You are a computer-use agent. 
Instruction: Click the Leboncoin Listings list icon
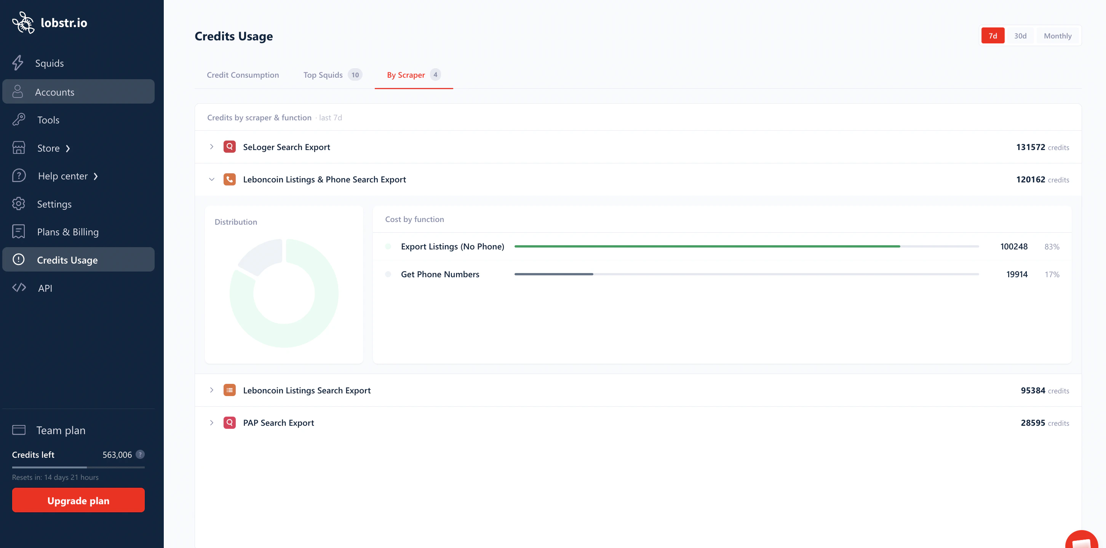tap(230, 390)
